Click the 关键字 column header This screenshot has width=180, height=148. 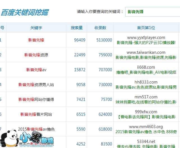coord(36,28)
